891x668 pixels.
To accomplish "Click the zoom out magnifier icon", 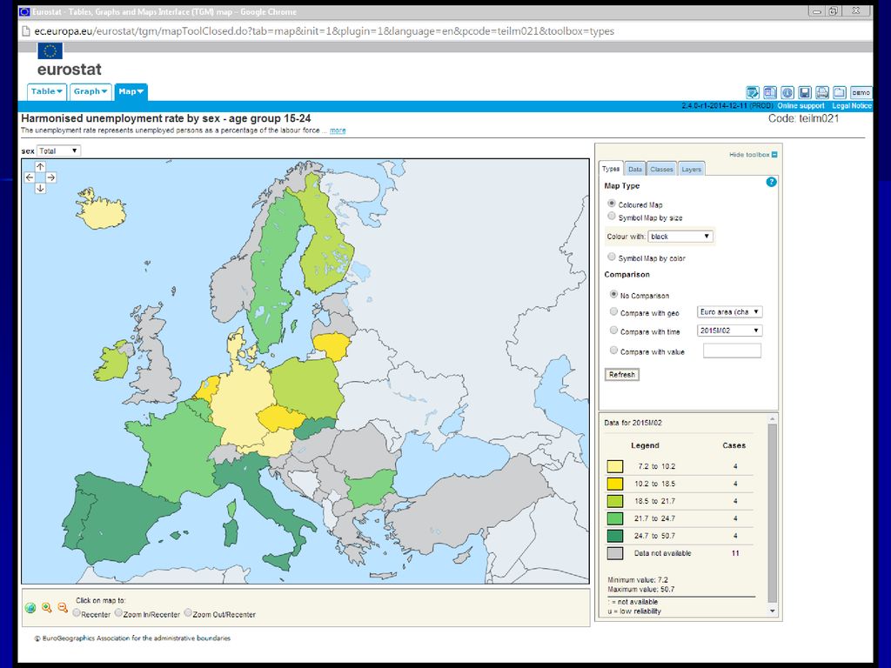I will (x=63, y=608).
